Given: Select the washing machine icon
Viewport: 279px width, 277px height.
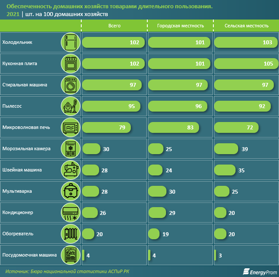Looking at the screenshot, I should 70,85.
